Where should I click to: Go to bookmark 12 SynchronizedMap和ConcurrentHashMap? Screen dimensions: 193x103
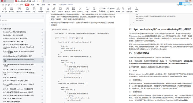tap(23, 73)
